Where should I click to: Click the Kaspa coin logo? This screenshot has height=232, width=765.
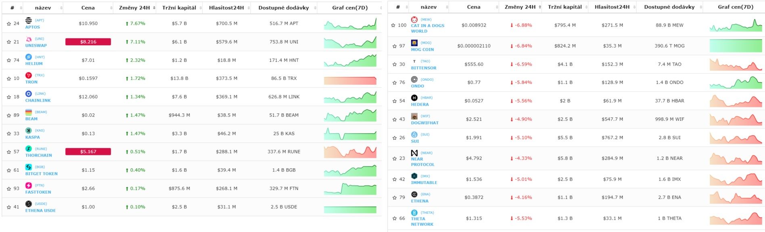pyautogui.click(x=29, y=130)
